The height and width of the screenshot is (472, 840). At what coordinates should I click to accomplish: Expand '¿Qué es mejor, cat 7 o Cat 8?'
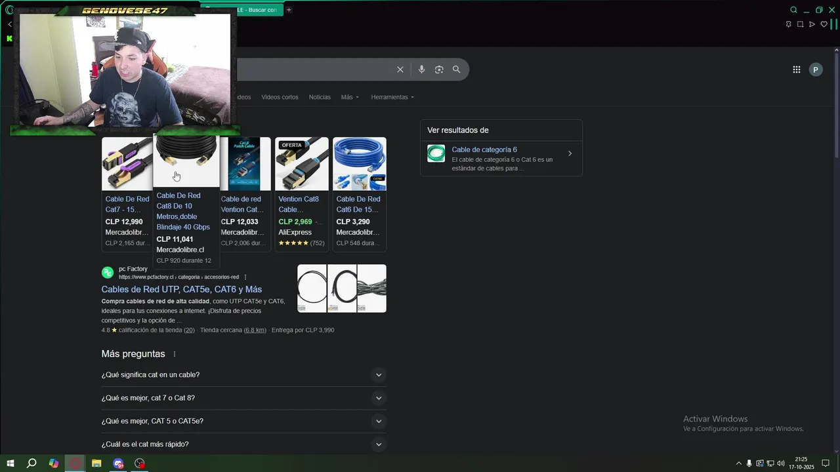(x=243, y=398)
